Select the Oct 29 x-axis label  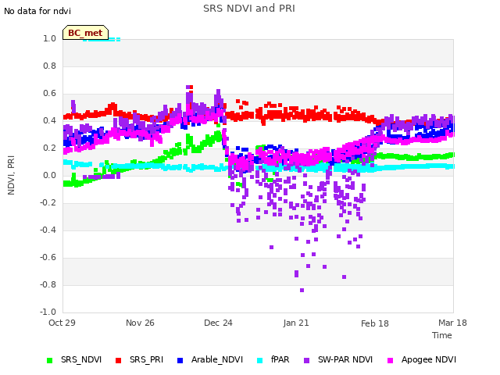pos(62,323)
